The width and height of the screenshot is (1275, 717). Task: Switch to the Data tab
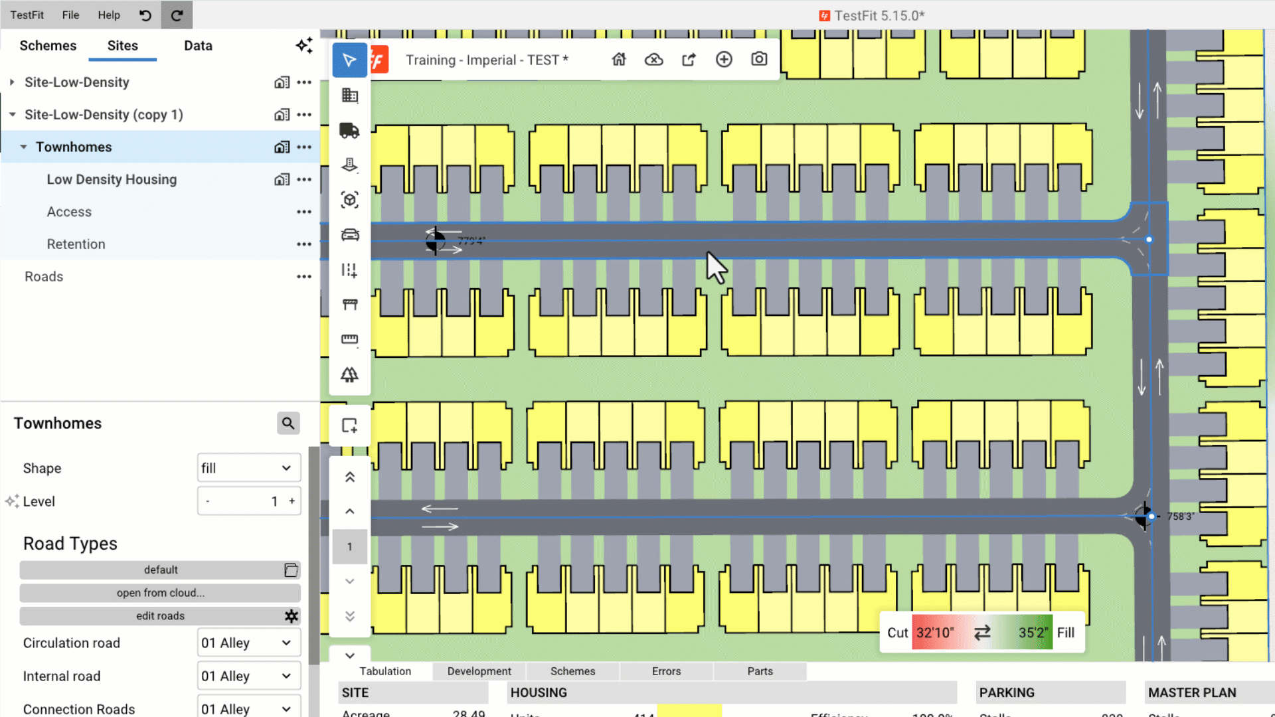tap(198, 46)
